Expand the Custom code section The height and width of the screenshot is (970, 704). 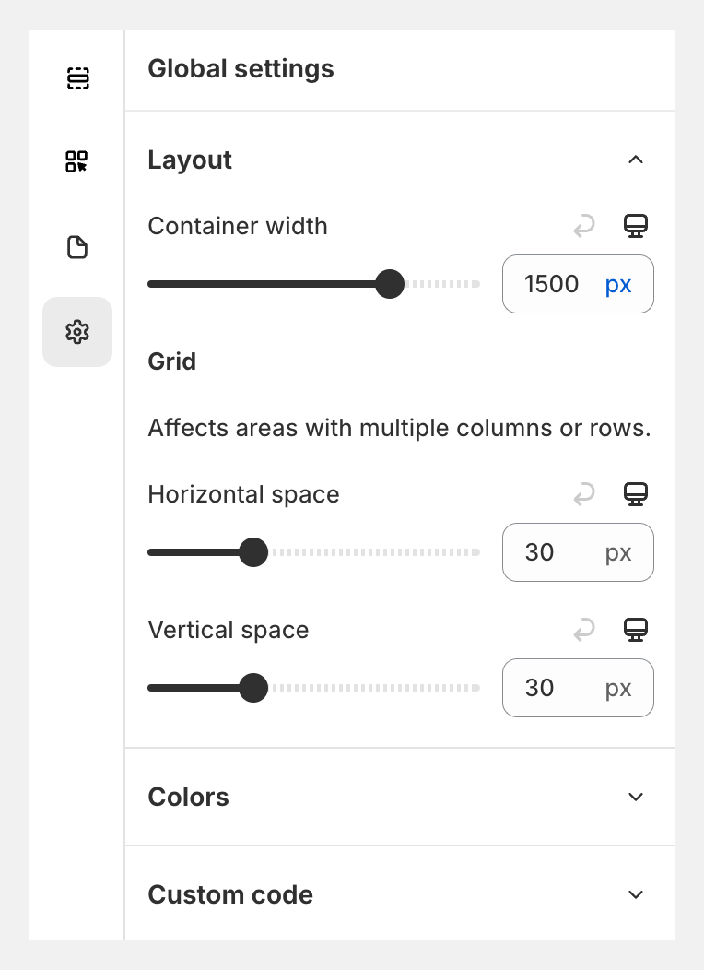pyautogui.click(x=636, y=894)
